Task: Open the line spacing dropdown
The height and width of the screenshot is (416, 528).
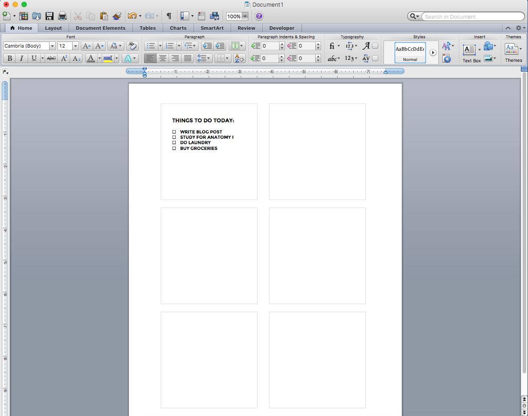Action: tap(203, 58)
